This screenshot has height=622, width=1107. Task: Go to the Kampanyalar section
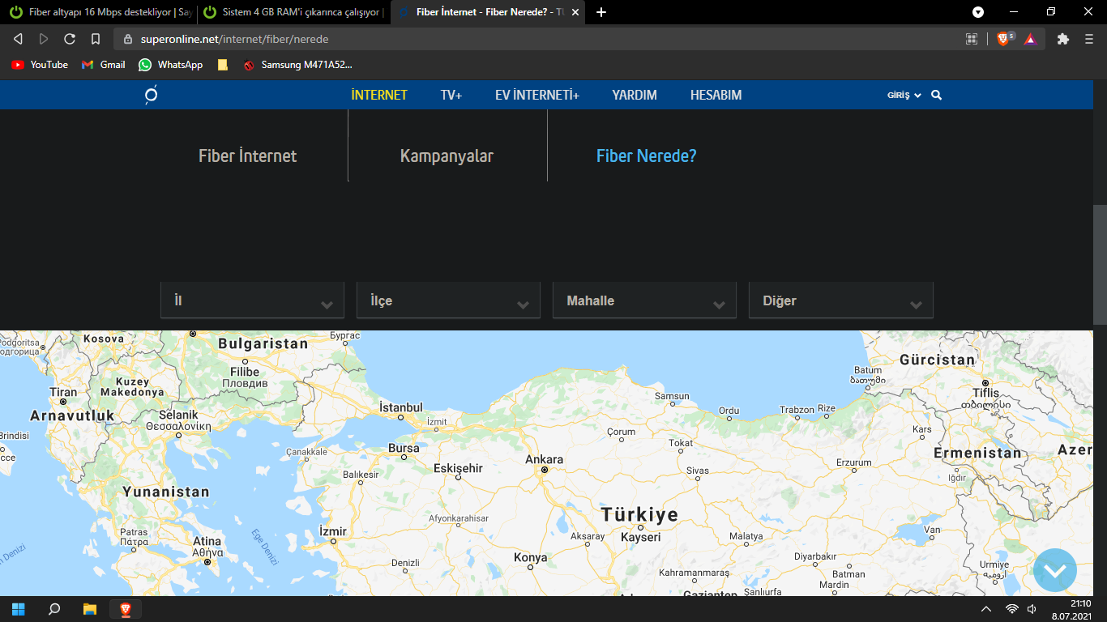(x=447, y=155)
